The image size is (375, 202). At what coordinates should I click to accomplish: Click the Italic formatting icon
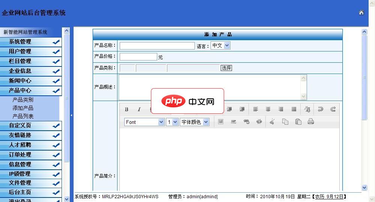pos(139,109)
